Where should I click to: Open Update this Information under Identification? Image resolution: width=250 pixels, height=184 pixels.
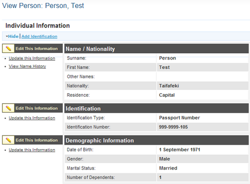[32, 118]
